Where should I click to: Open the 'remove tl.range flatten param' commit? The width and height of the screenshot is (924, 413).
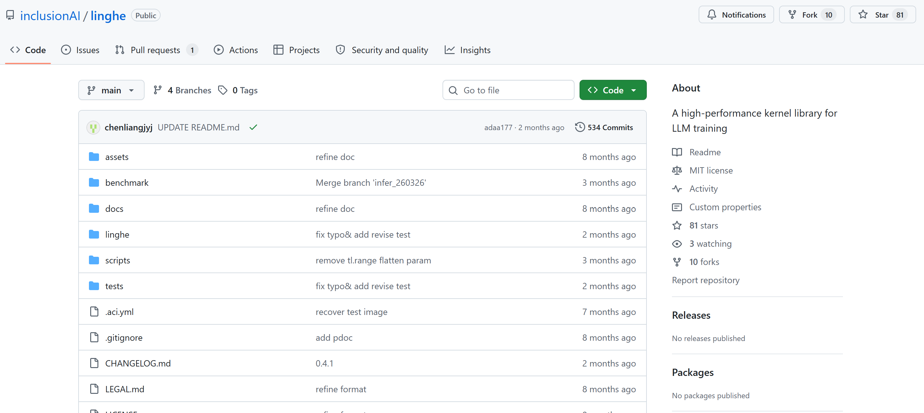point(373,260)
